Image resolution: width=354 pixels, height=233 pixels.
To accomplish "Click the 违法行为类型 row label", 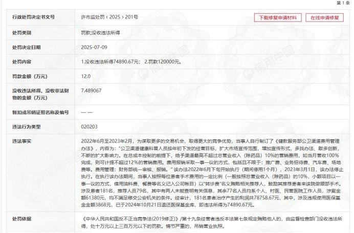I will 27,127.
